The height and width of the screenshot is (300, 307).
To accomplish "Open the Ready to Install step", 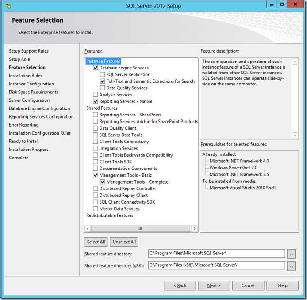I will (24, 141).
